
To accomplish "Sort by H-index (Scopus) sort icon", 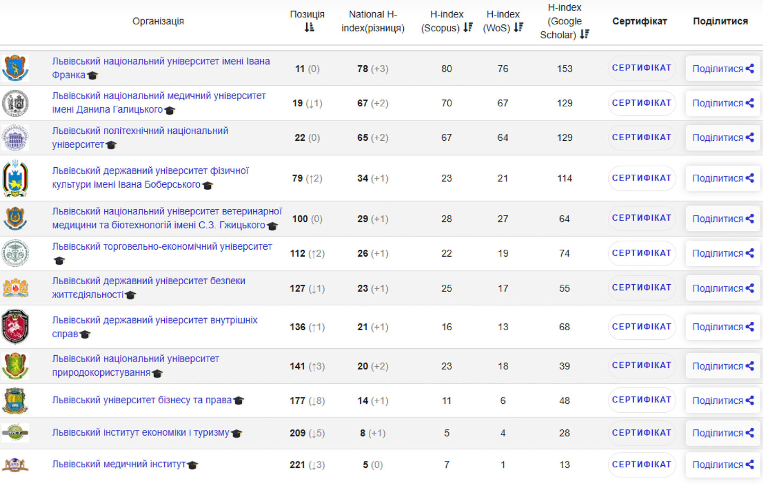I will pyautogui.click(x=468, y=28).
